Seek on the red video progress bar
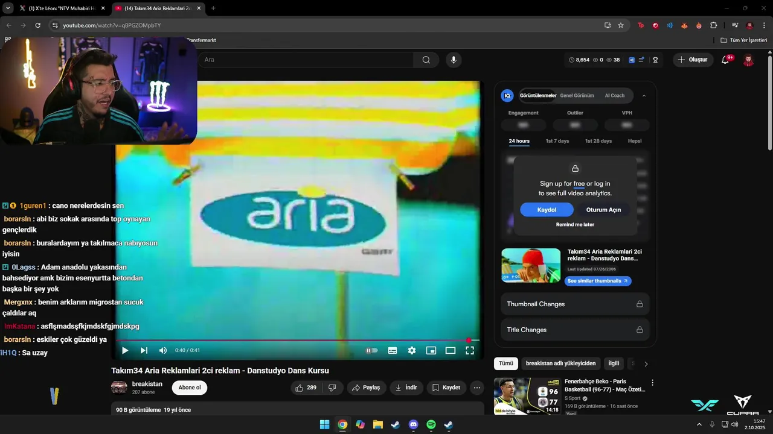This screenshot has width=773, height=434. [297, 340]
